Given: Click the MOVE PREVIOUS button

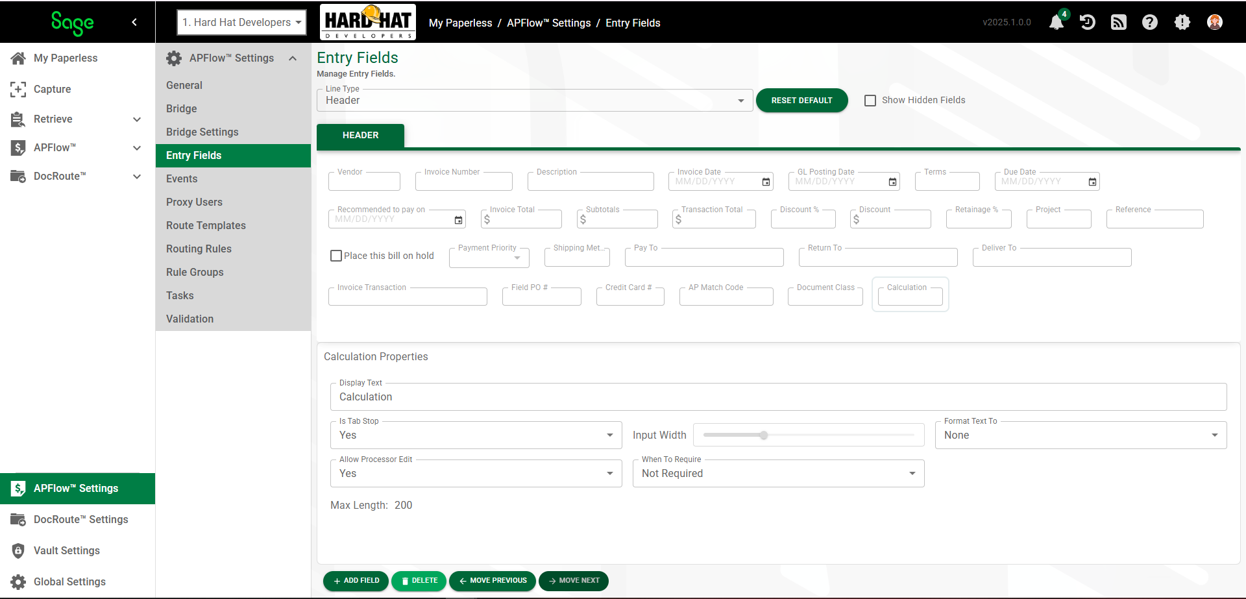Looking at the screenshot, I should tap(493, 581).
